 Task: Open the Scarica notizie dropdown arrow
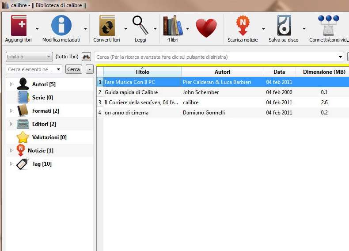[x=263, y=29]
